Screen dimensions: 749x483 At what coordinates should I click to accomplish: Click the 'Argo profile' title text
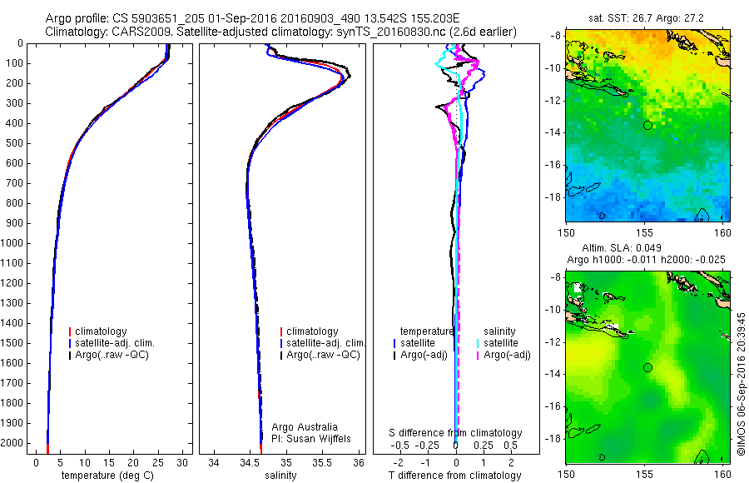tap(77, 18)
